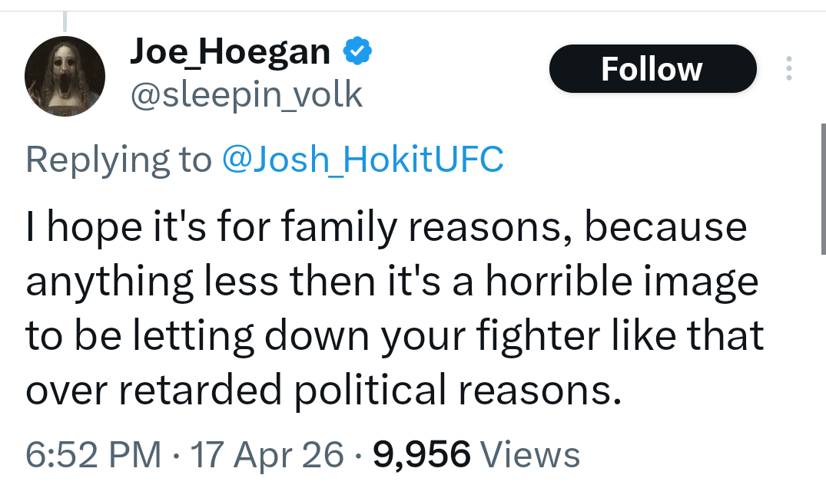
Task: Open the @Josh_HokitUFC profile link
Action: point(363,159)
